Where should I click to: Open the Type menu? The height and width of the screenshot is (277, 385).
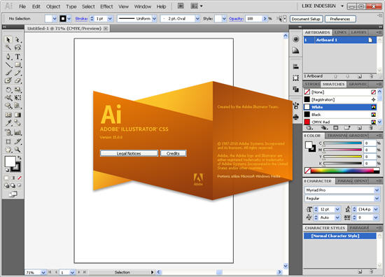click(x=71, y=6)
